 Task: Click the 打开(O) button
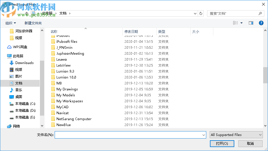pyautogui.click(x=222, y=143)
